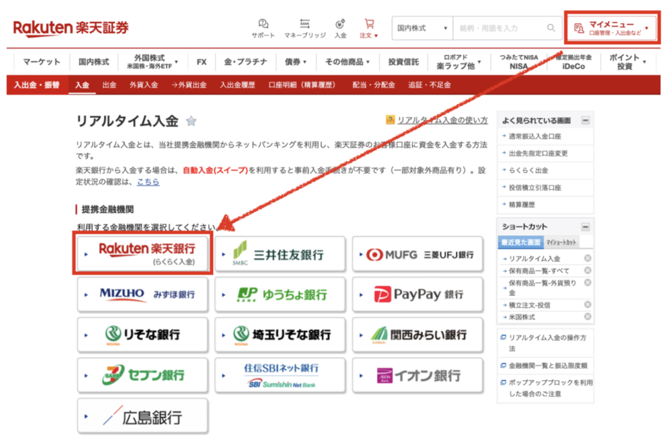662x440 pixels.
Task: Remove 積立注文-投信 from recent shortcuts
Action: [587, 304]
